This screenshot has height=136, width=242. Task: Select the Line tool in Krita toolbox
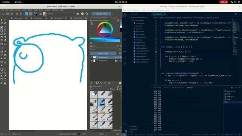[x=5, y=27]
